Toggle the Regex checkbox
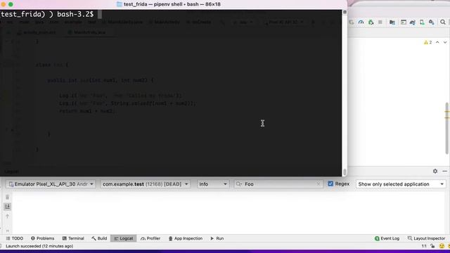450x253 pixels. click(330, 183)
